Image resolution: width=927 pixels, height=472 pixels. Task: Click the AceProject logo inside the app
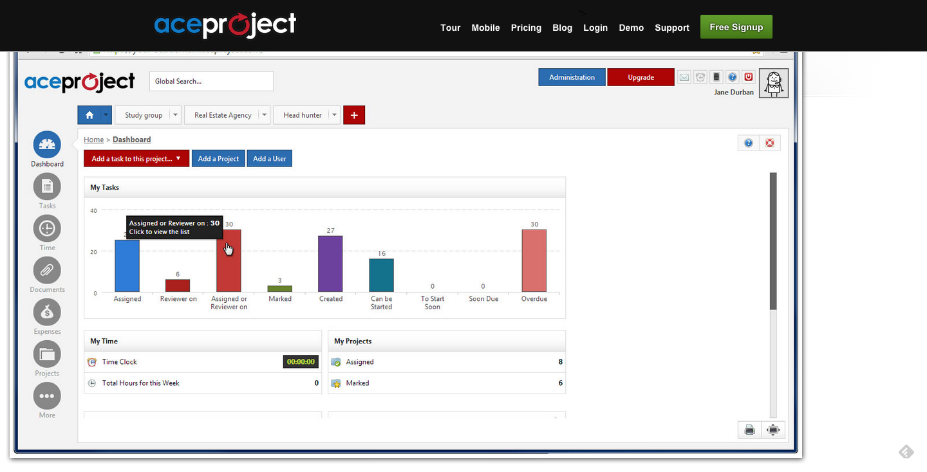80,82
